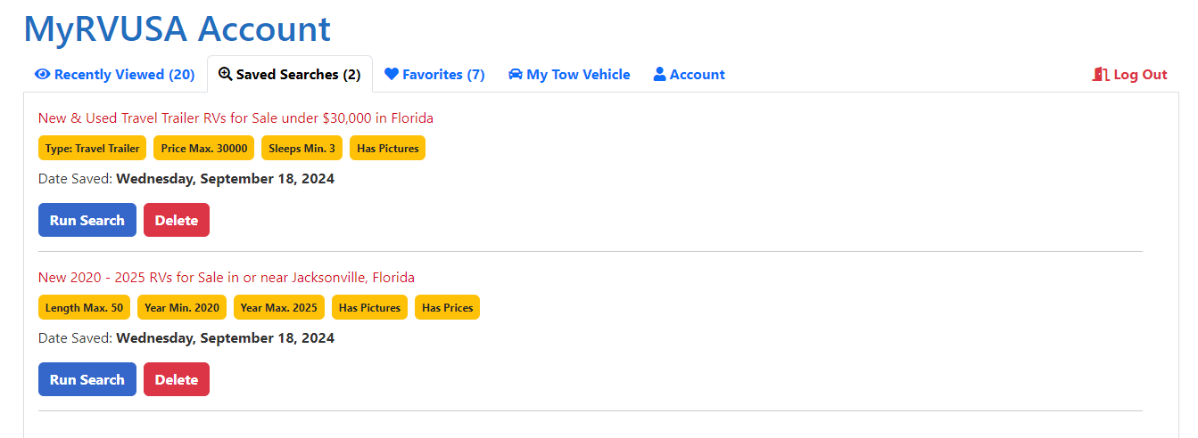
Task: Click the person icon beside Account
Action: pyautogui.click(x=660, y=75)
